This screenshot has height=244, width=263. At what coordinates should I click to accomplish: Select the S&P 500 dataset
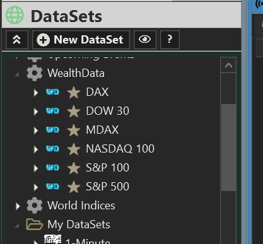[107, 187]
